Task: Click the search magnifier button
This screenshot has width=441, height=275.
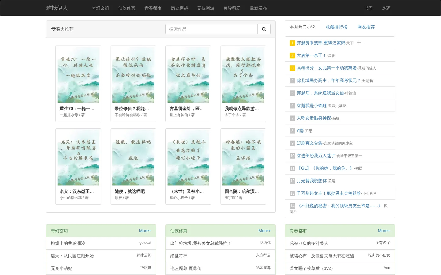Action: (264, 29)
